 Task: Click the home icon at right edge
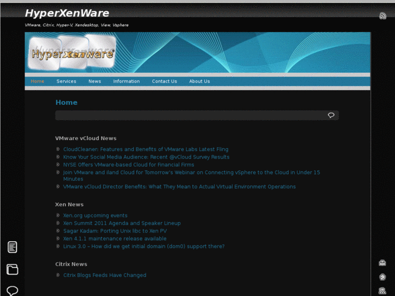(x=383, y=277)
